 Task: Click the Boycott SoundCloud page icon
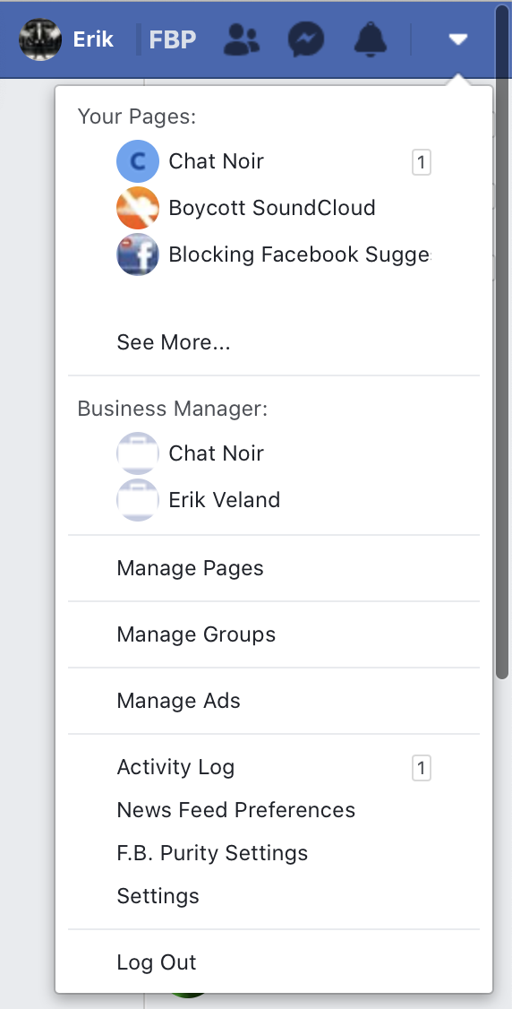point(138,208)
